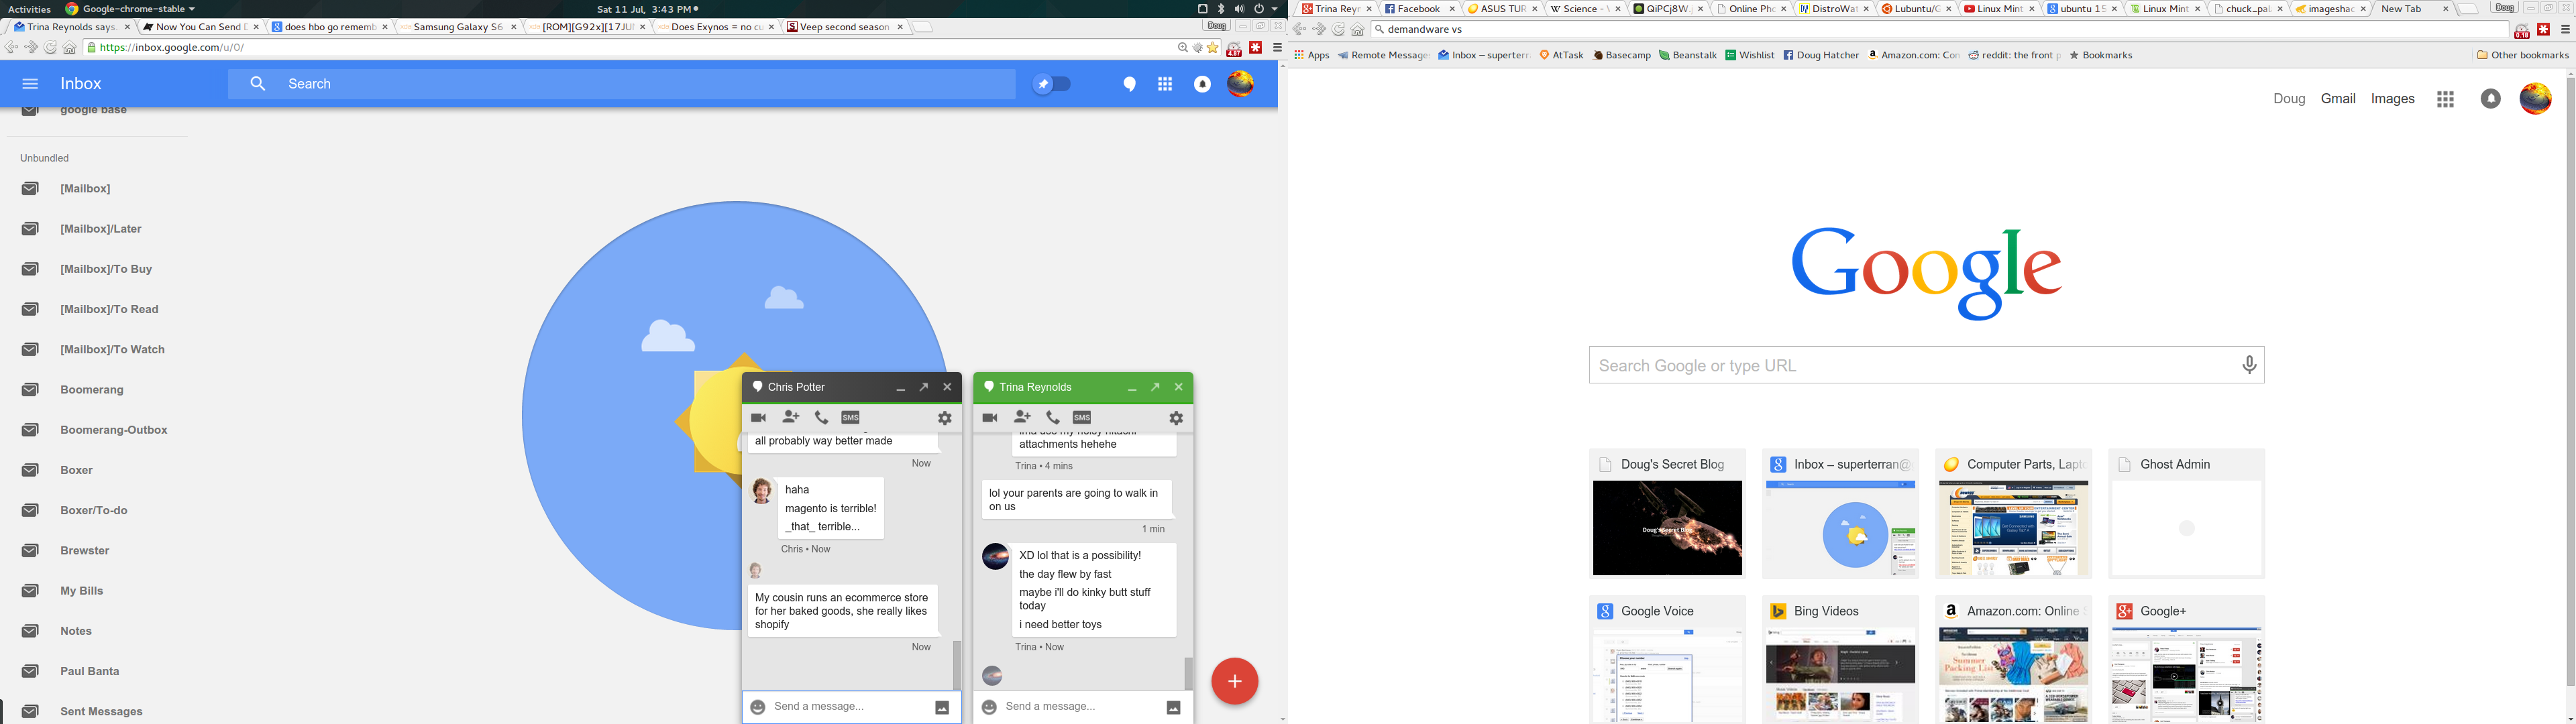Screen dimensions: 2576x724
Task: Open emoji picker in Chris Potter chat
Action: tap(758, 707)
